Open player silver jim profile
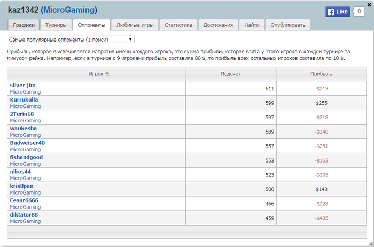This screenshot has width=374, height=247. [x=22, y=85]
